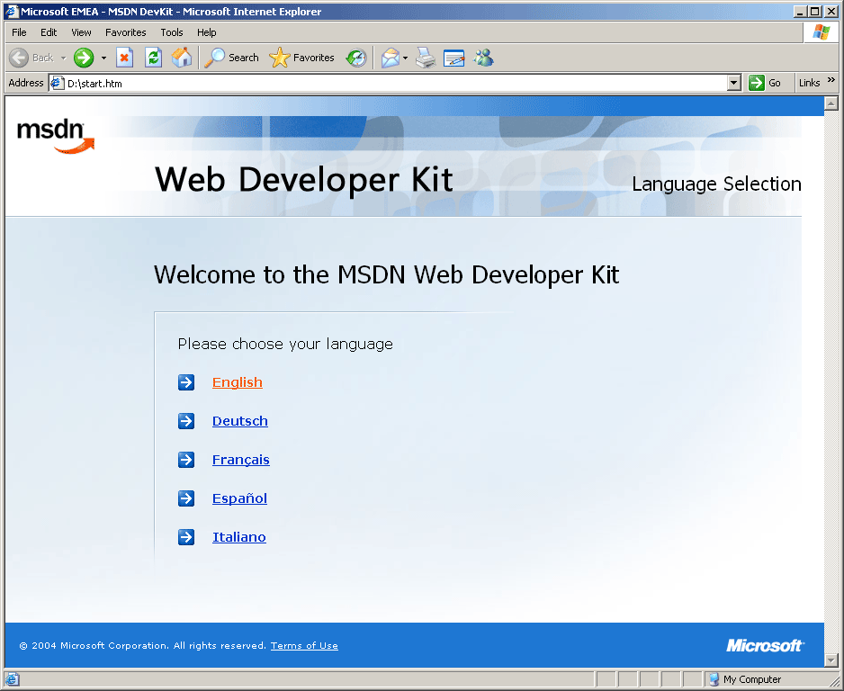844x691 pixels.
Task: Expand the Links toolbar chevron
Action: (831, 80)
